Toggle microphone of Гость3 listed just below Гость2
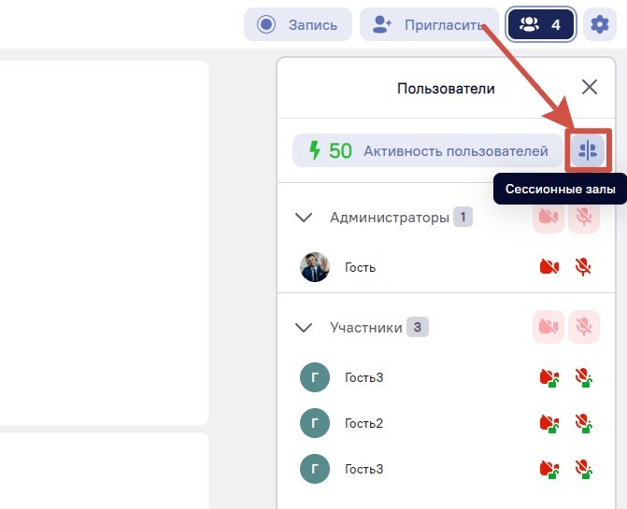The height and width of the screenshot is (509, 627). point(584,469)
